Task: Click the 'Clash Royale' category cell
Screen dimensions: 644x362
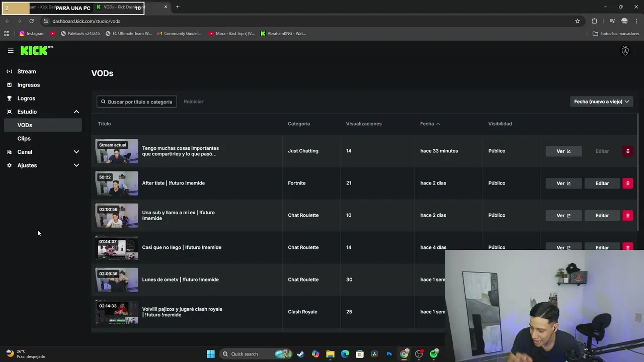Action: tap(302, 312)
